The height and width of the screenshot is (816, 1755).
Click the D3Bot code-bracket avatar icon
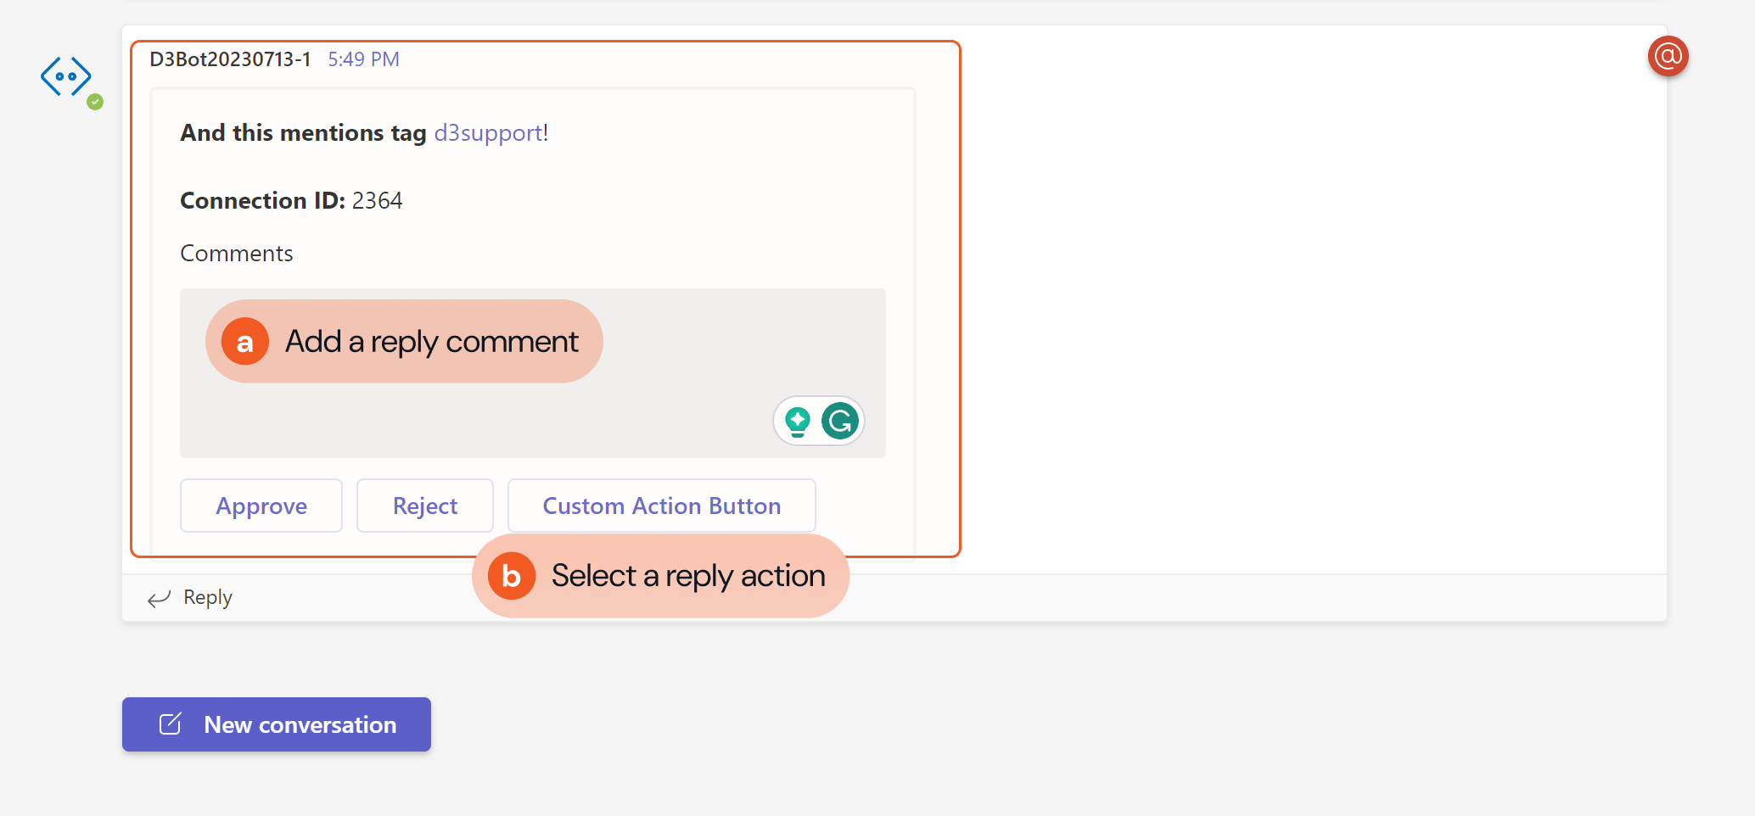(x=65, y=76)
